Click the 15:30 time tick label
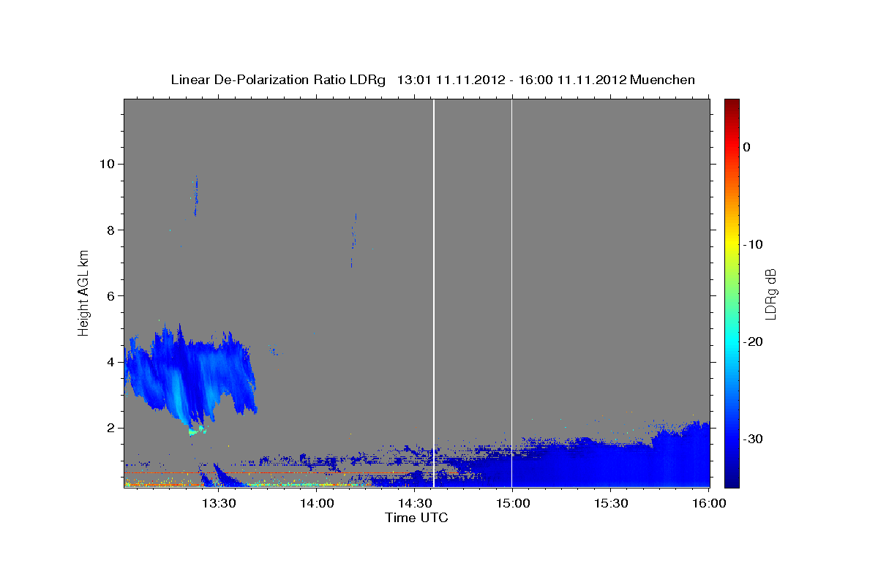The width and height of the screenshot is (878, 585). [611, 503]
